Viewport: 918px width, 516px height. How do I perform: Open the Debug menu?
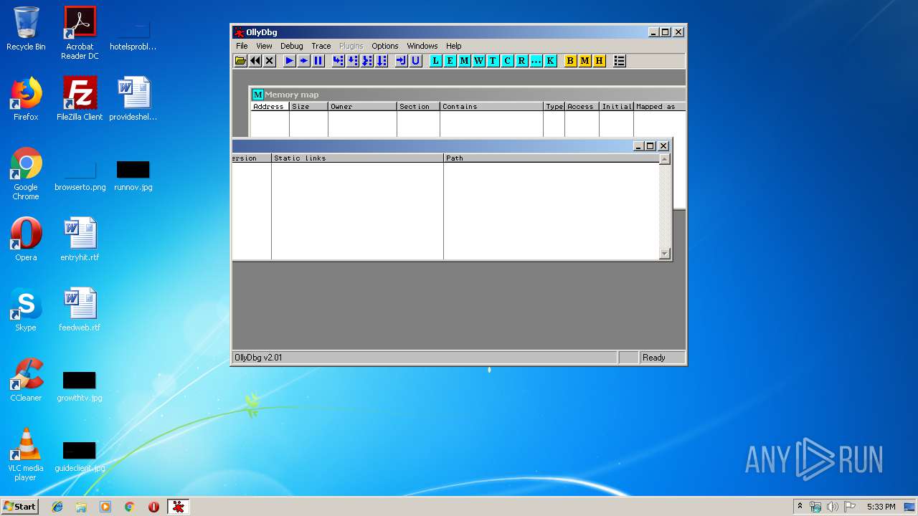point(291,46)
